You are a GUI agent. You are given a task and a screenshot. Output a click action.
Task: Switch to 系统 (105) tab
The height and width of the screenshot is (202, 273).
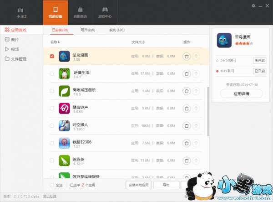click(117, 30)
